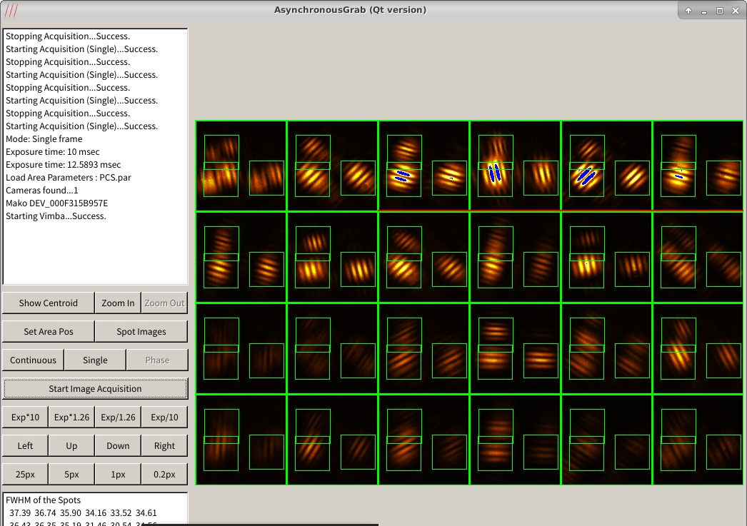This screenshot has width=747, height=526.
Task: Click the AsynchronousGrab (Qt version) title bar
Action: click(x=350, y=10)
